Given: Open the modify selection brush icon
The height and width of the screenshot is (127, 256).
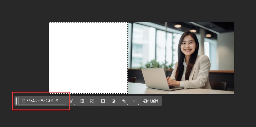Looking at the screenshot, I should (x=72, y=101).
